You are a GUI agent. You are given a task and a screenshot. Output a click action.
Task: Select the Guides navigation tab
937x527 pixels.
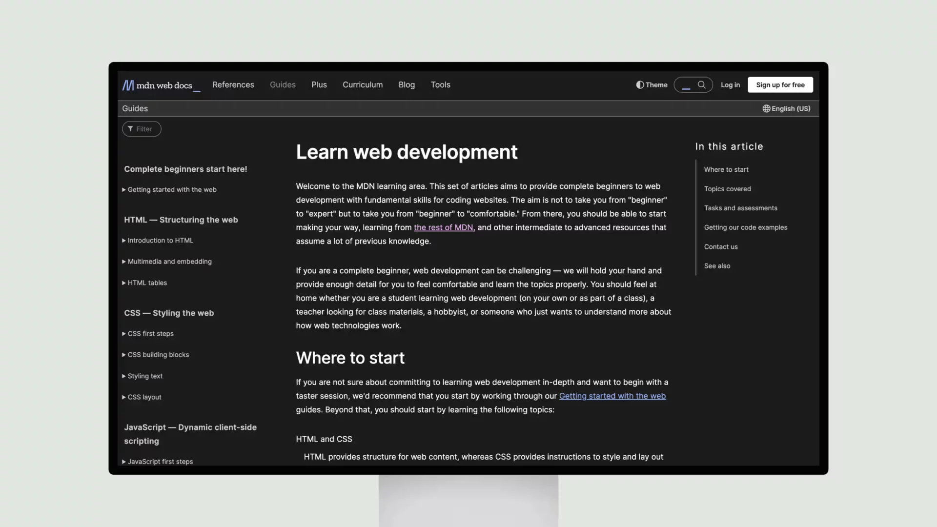point(283,84)
